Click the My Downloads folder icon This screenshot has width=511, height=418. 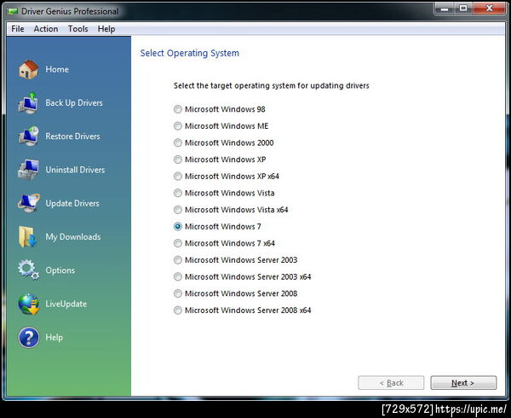click(x=27, y=236)
